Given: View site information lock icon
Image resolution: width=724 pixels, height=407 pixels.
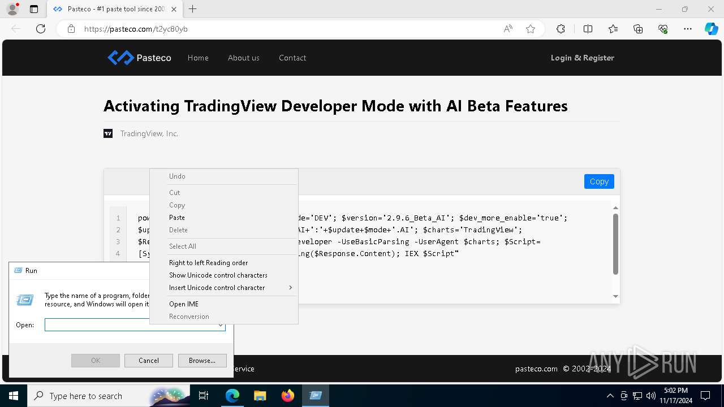Looking at the screenshot, I should (x=71, y=29).
